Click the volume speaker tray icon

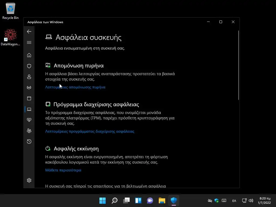251,201
